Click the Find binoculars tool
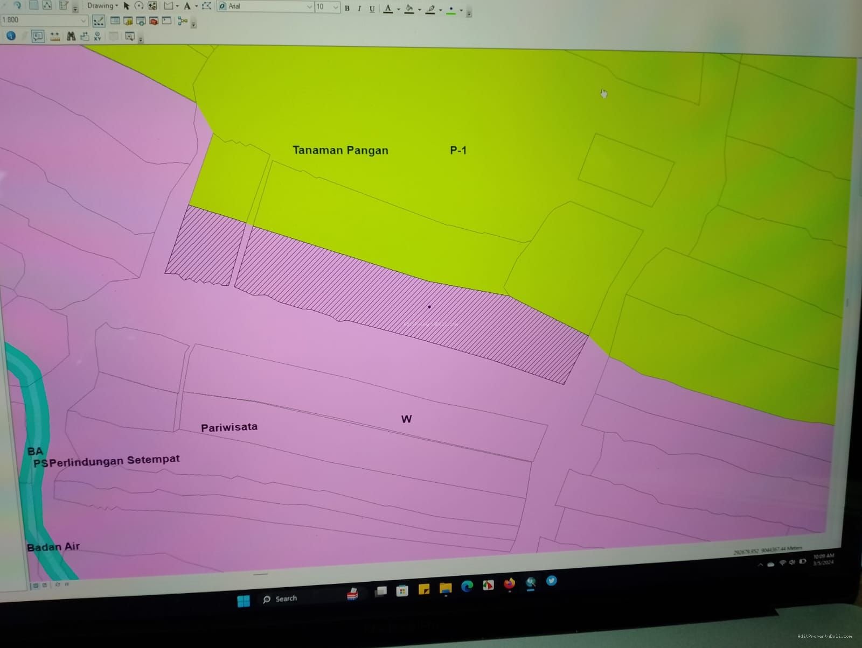Image resolution: width=862 pixels, height=648 pixels. pos(71,36)
